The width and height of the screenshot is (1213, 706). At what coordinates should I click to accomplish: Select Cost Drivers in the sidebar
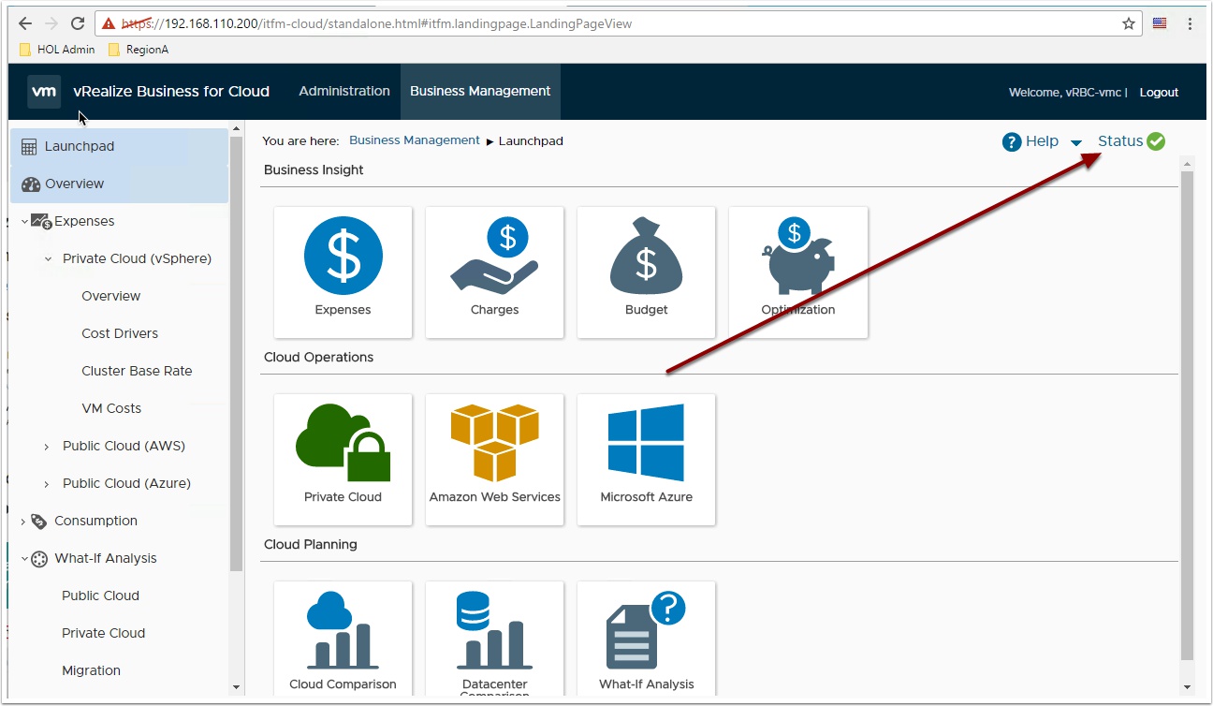click(x=120, y=333)
